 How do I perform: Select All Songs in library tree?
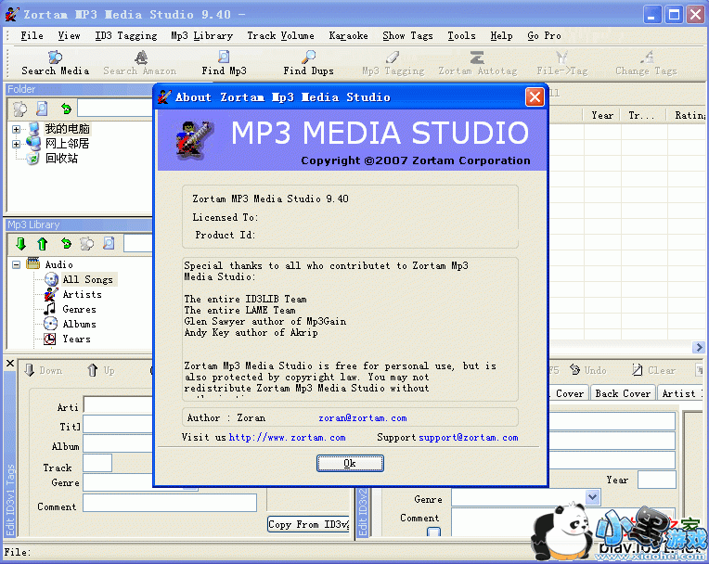pyautogui.click(x=88, y=279)
